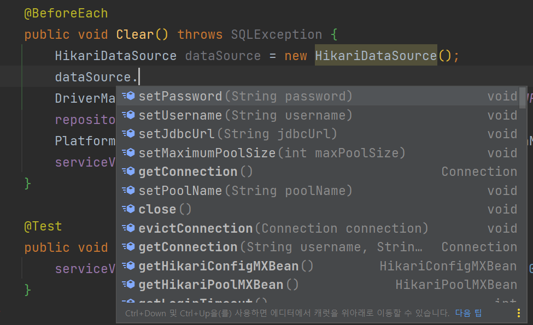This screenshot has height=325, width=533.
Task: Click method icon beside setPassword
Action: click(128, 96)
